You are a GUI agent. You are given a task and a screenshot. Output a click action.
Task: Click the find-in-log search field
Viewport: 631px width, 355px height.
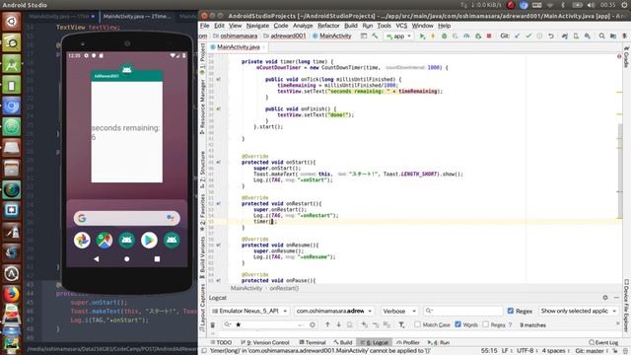tap(269, 324)
